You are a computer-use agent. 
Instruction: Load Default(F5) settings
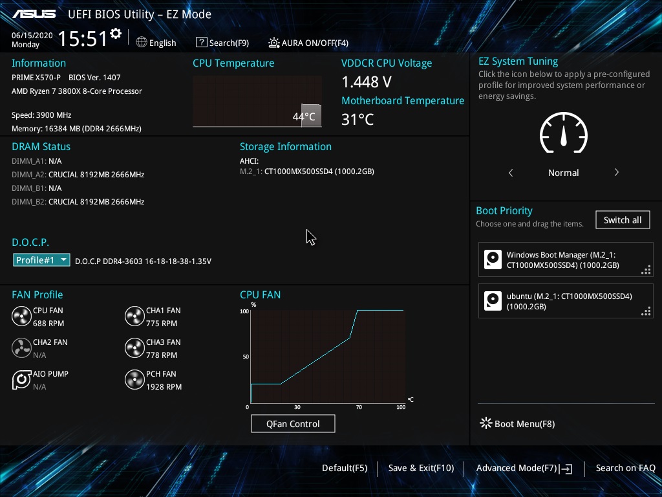[x=345, y=468]
